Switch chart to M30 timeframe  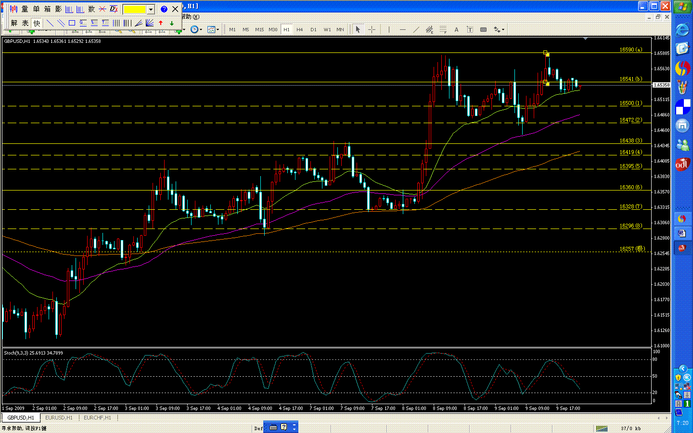273,29
